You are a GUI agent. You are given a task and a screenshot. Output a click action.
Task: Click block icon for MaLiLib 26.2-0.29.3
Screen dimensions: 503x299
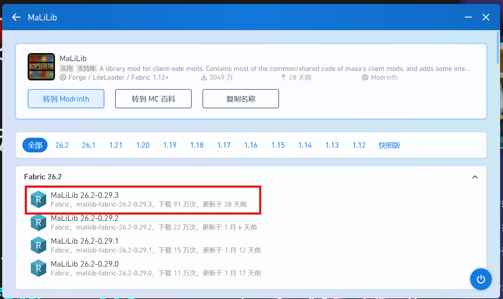[x=39, y=199]
